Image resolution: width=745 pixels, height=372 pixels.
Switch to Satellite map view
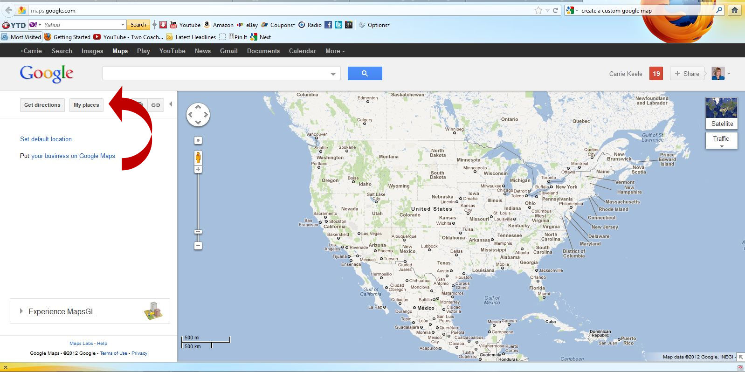722,113
